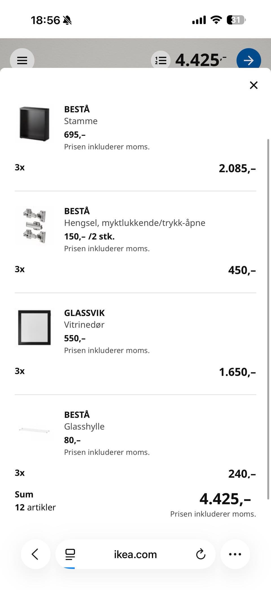Tap the Stamme product description

point(81,121)
